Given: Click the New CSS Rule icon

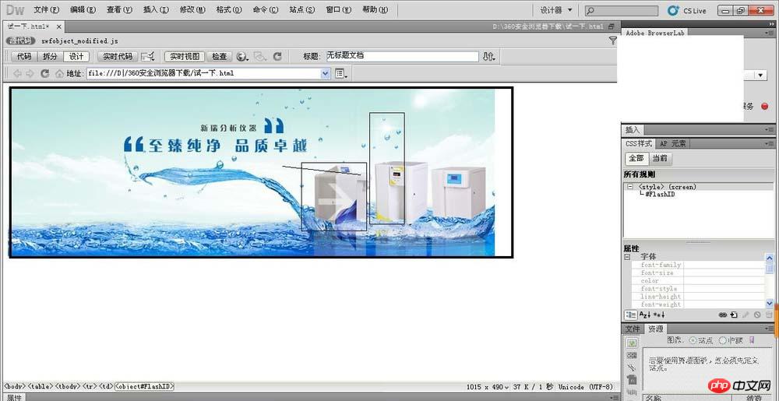Looking at the screenshot, I should (734, 315).
